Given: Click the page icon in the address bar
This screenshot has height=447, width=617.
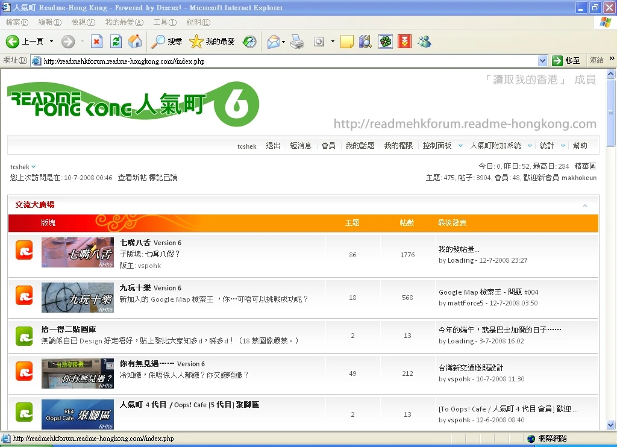Looking at the screenshot, I should (x=37, y=61).
